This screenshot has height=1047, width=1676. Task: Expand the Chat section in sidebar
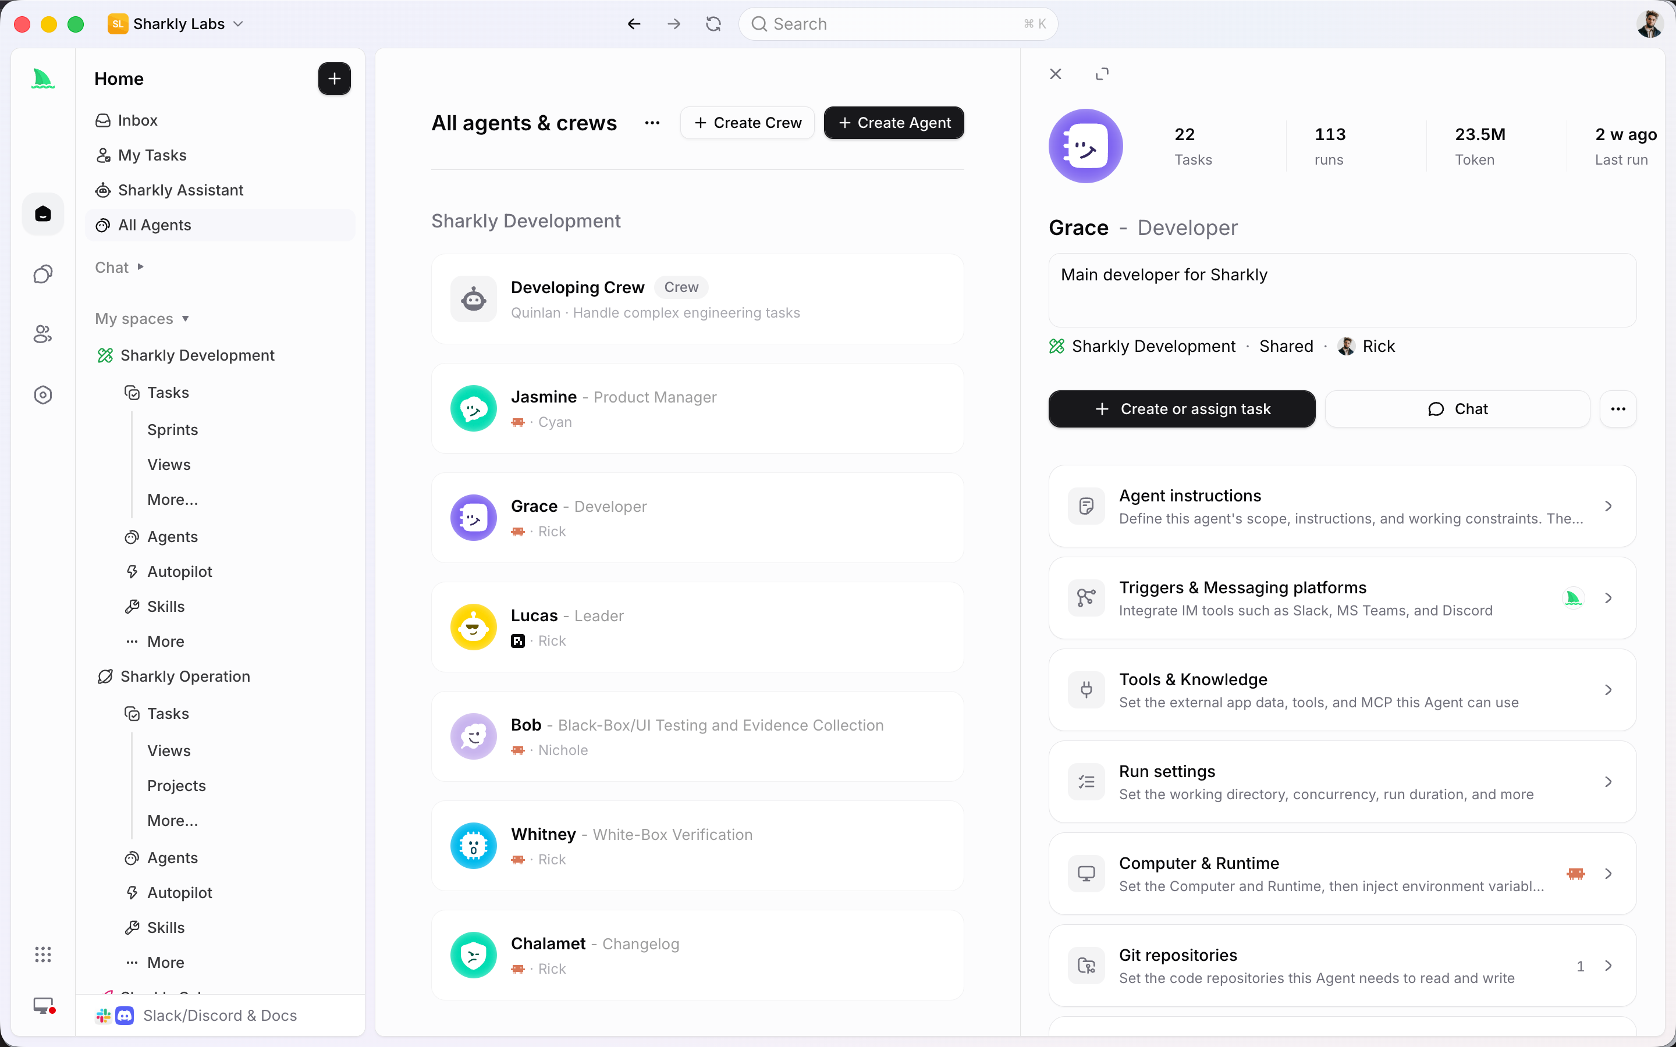[119, 268]
